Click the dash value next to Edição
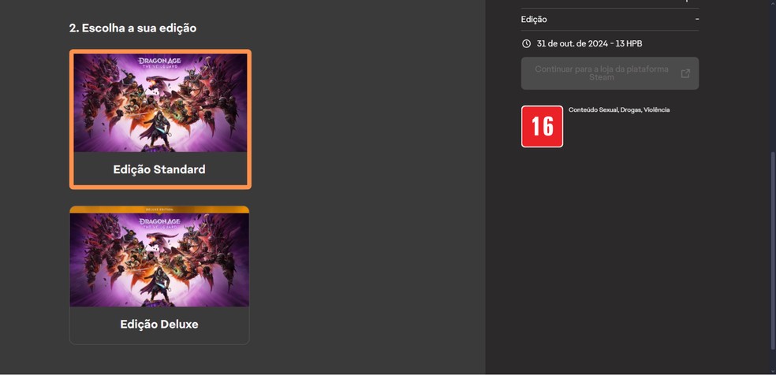Screen dimensions: 776x375 [x=697, y=19]
